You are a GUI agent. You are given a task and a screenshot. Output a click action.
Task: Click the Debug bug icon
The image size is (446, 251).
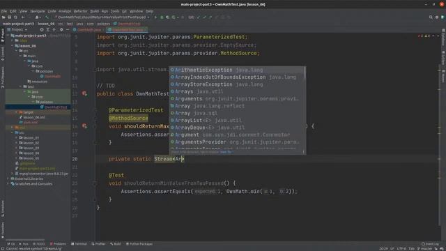click(162, 17)
